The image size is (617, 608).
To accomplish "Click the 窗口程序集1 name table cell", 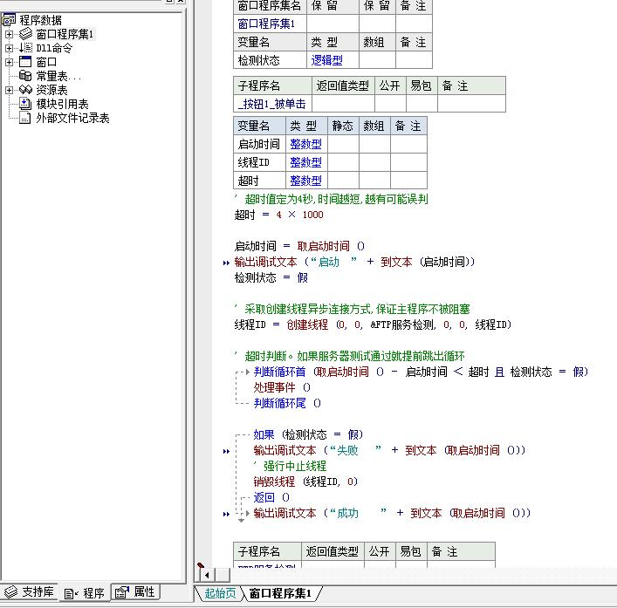I will (270, 24).
